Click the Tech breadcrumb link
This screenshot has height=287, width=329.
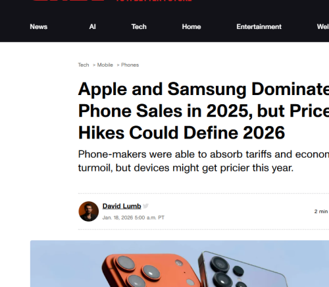84,65
